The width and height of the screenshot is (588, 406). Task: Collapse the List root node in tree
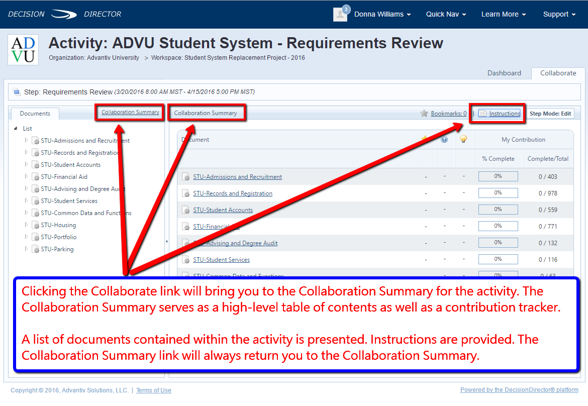(x=16, y=128)
